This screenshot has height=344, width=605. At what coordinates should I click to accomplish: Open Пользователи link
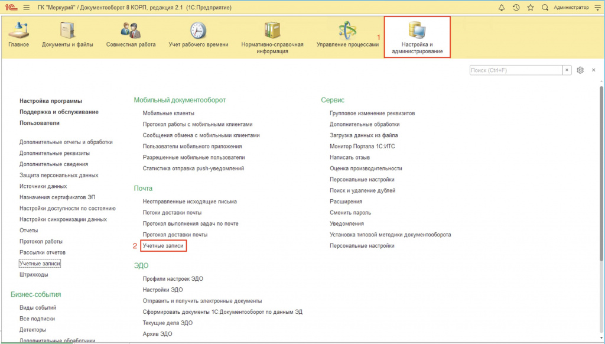pyautogui.click(x=40, y=123)
